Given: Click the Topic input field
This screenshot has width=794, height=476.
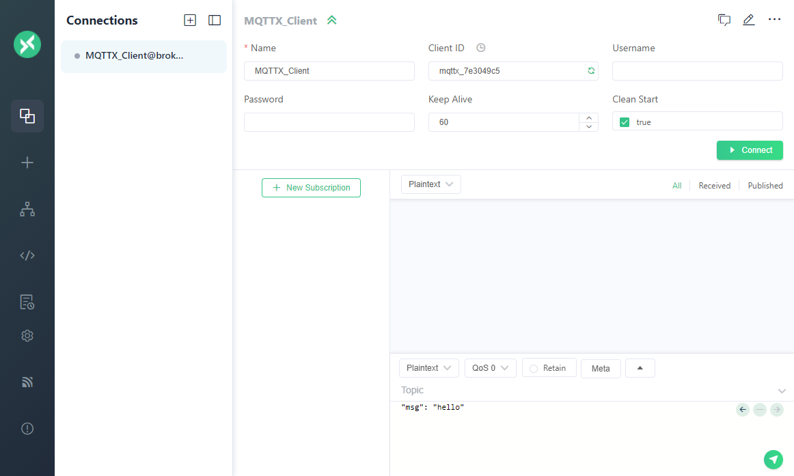Looking at the screenshot, I should coord(588,391).
